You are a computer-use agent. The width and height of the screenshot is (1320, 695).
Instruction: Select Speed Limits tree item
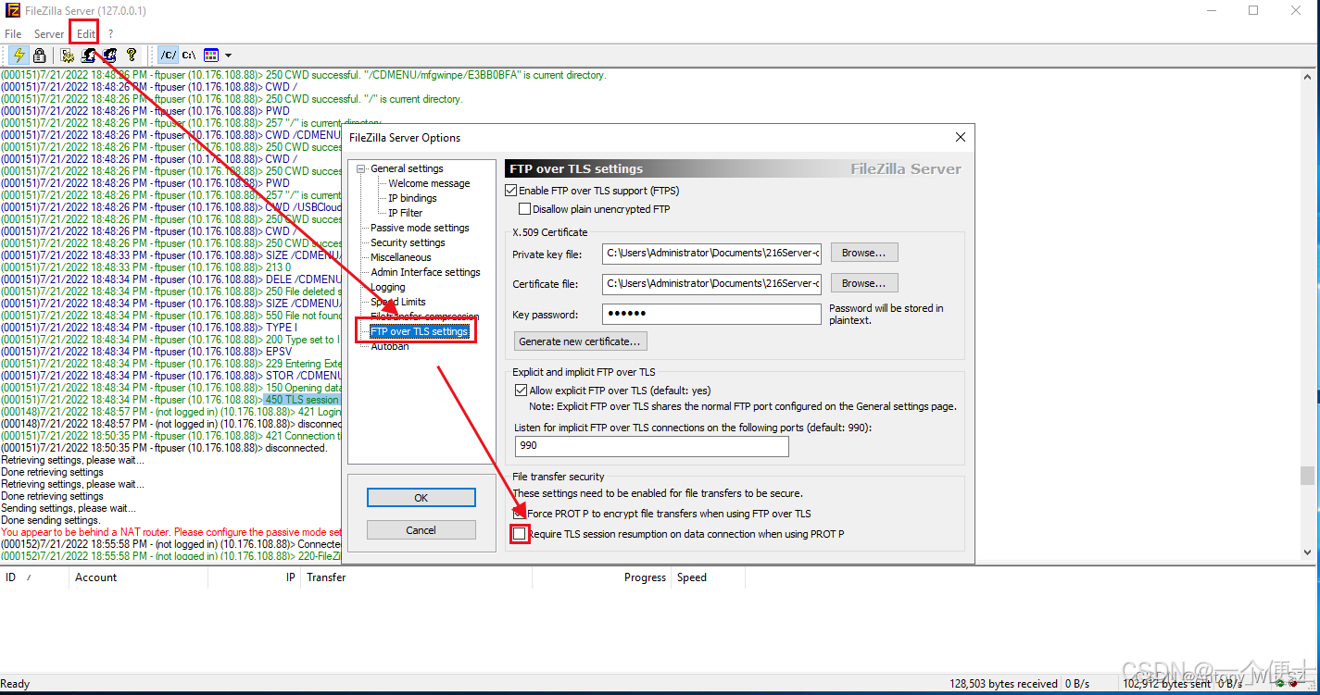coord(398,302)
